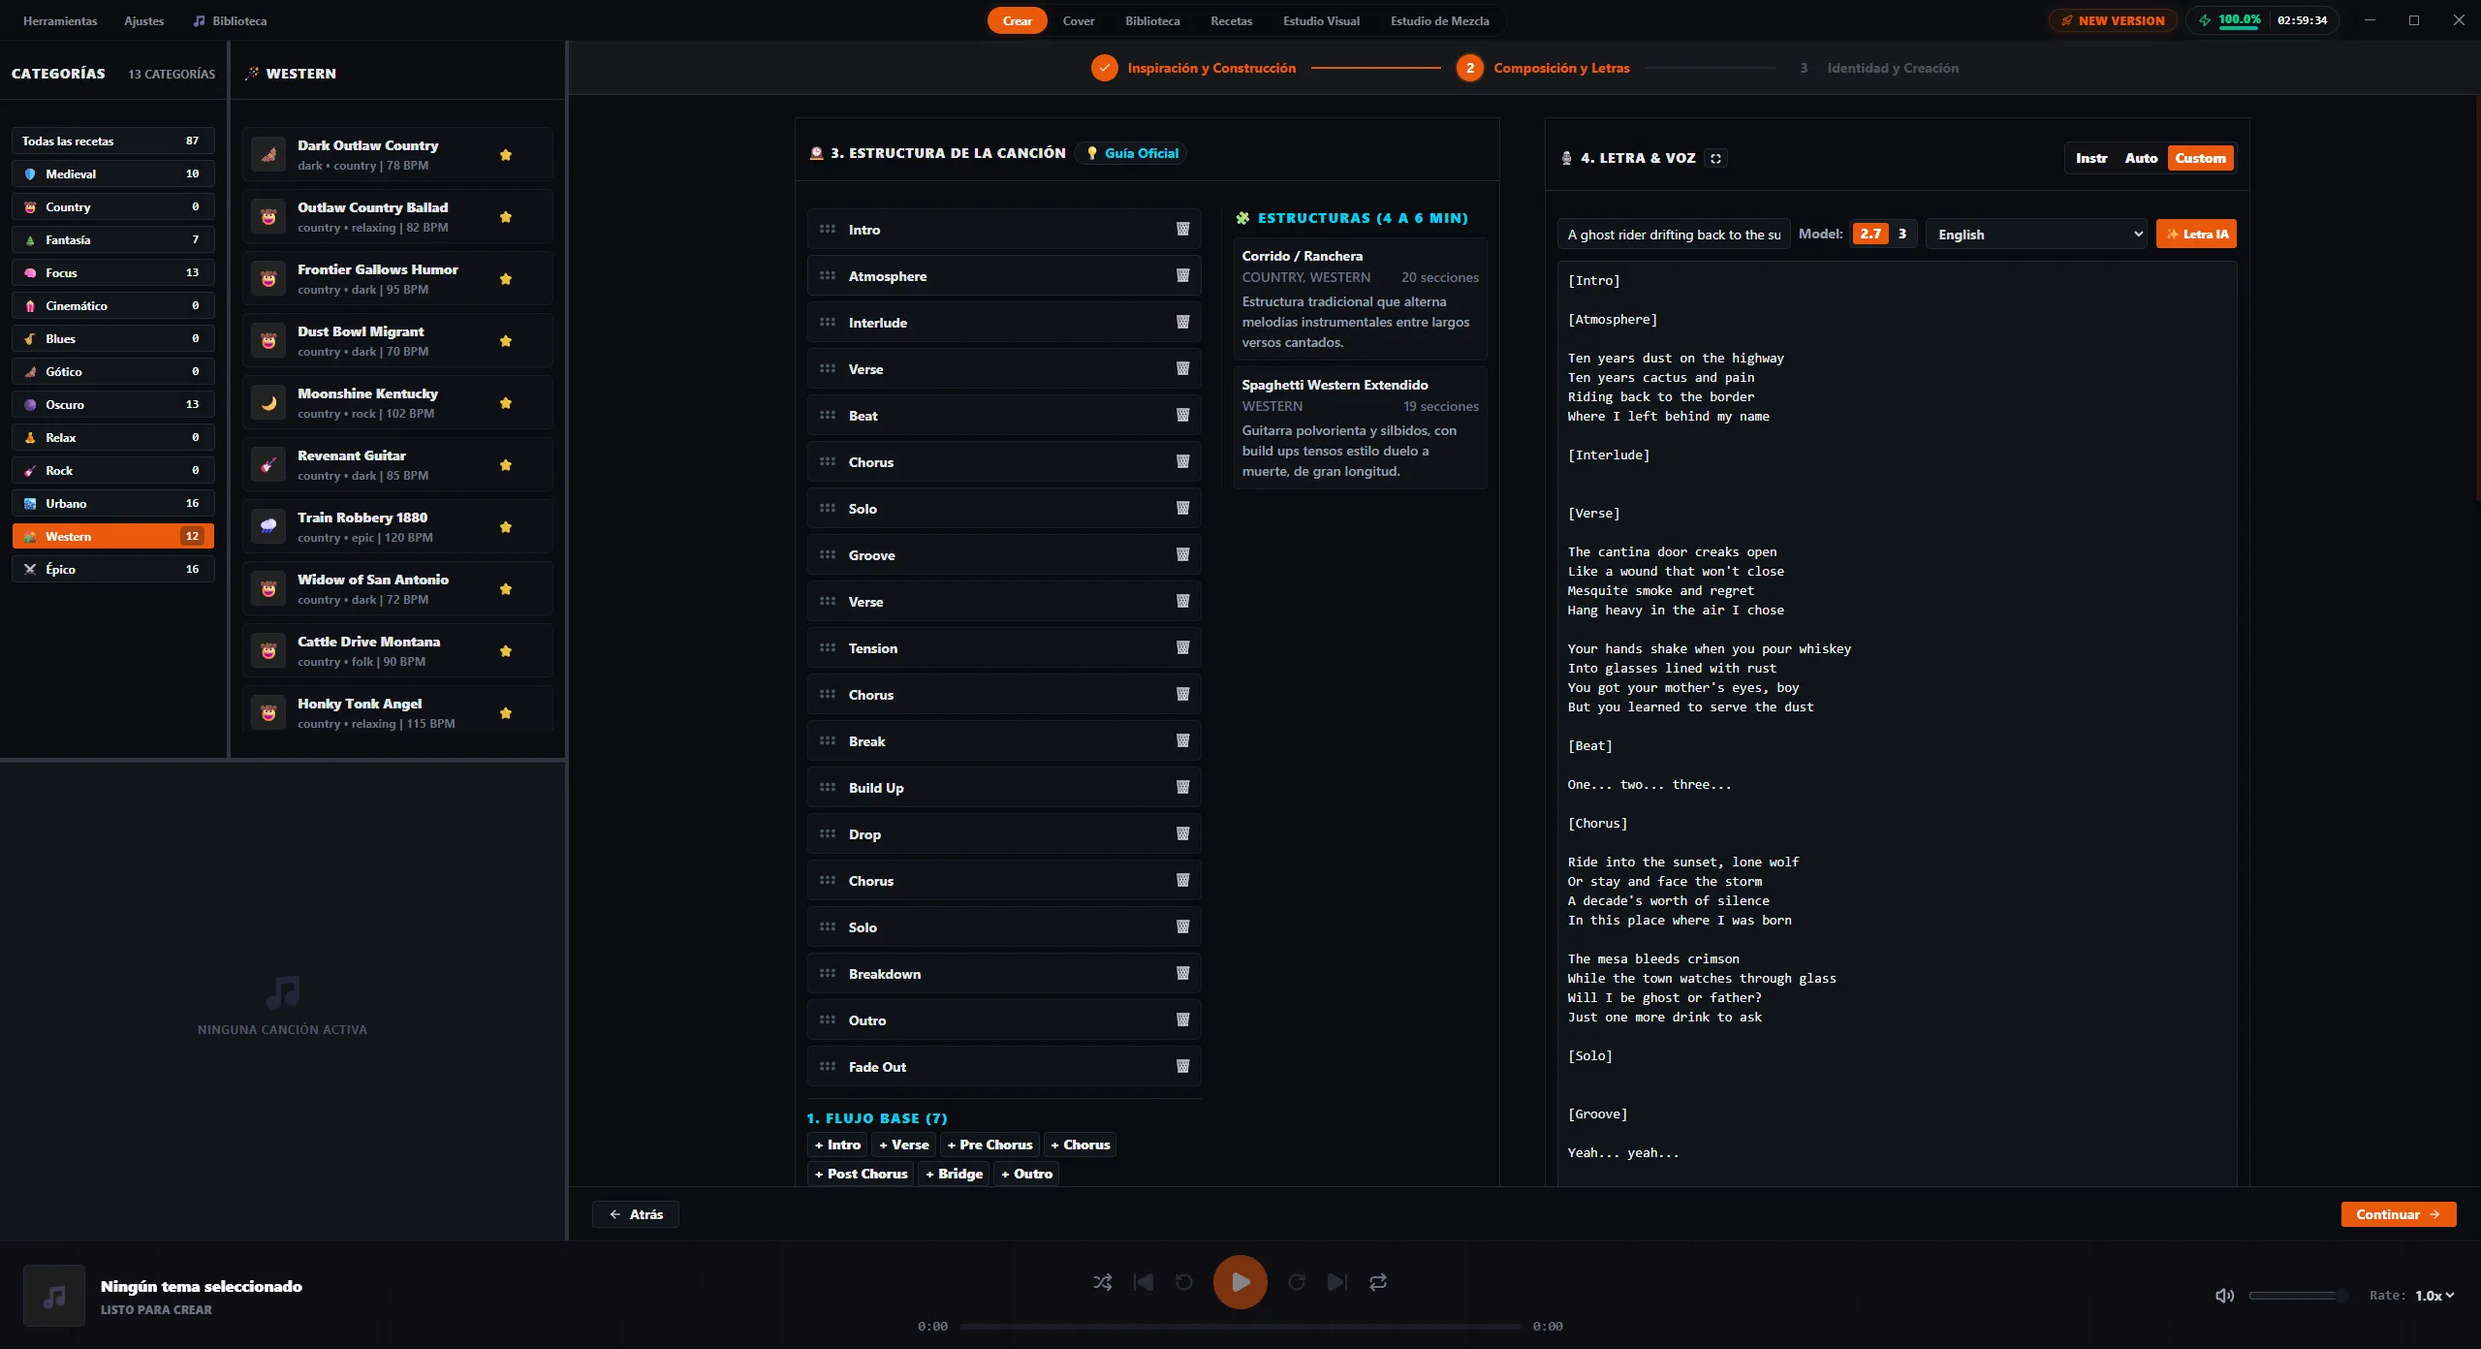Open the playback Rate 1.0x dropdown
This screenshot has height=1349, width=2481.
[x=2434, y=1296]
